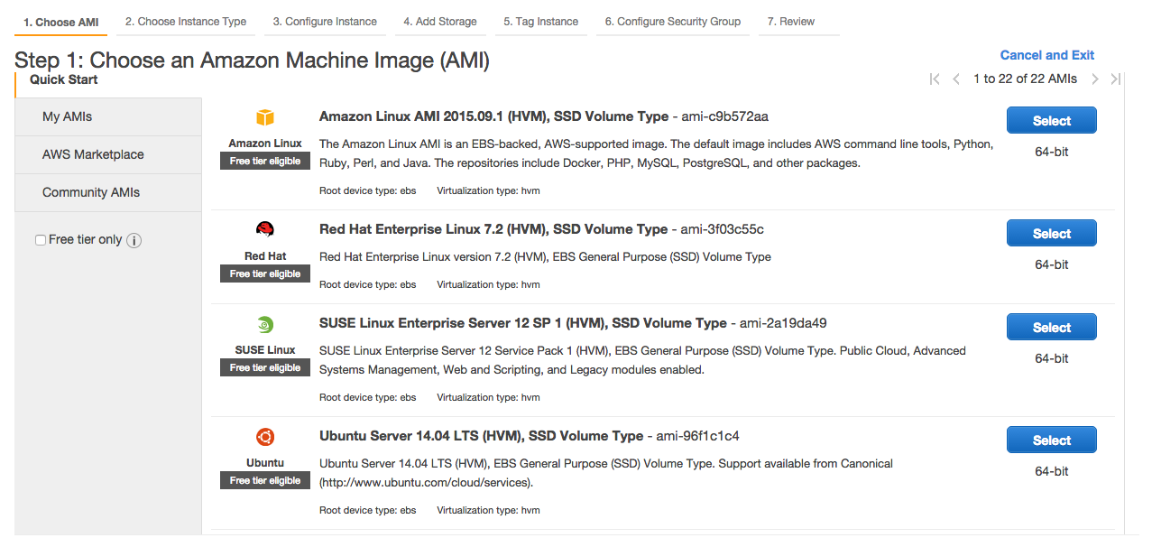This screenshot has width=1152, height=547.
Task: Switch to 3. Configure Instance tab
Action: click(325, 22)
